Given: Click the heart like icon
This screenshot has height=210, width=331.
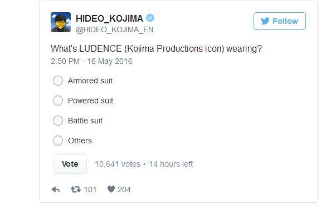Looking at the screenshot, I should (x=111, y=189).
